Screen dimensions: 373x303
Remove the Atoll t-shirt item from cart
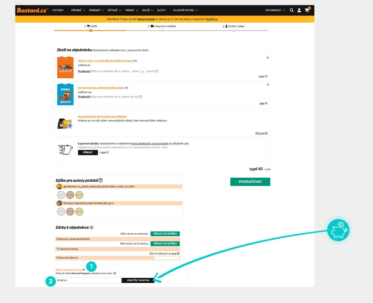click(268, 85)
